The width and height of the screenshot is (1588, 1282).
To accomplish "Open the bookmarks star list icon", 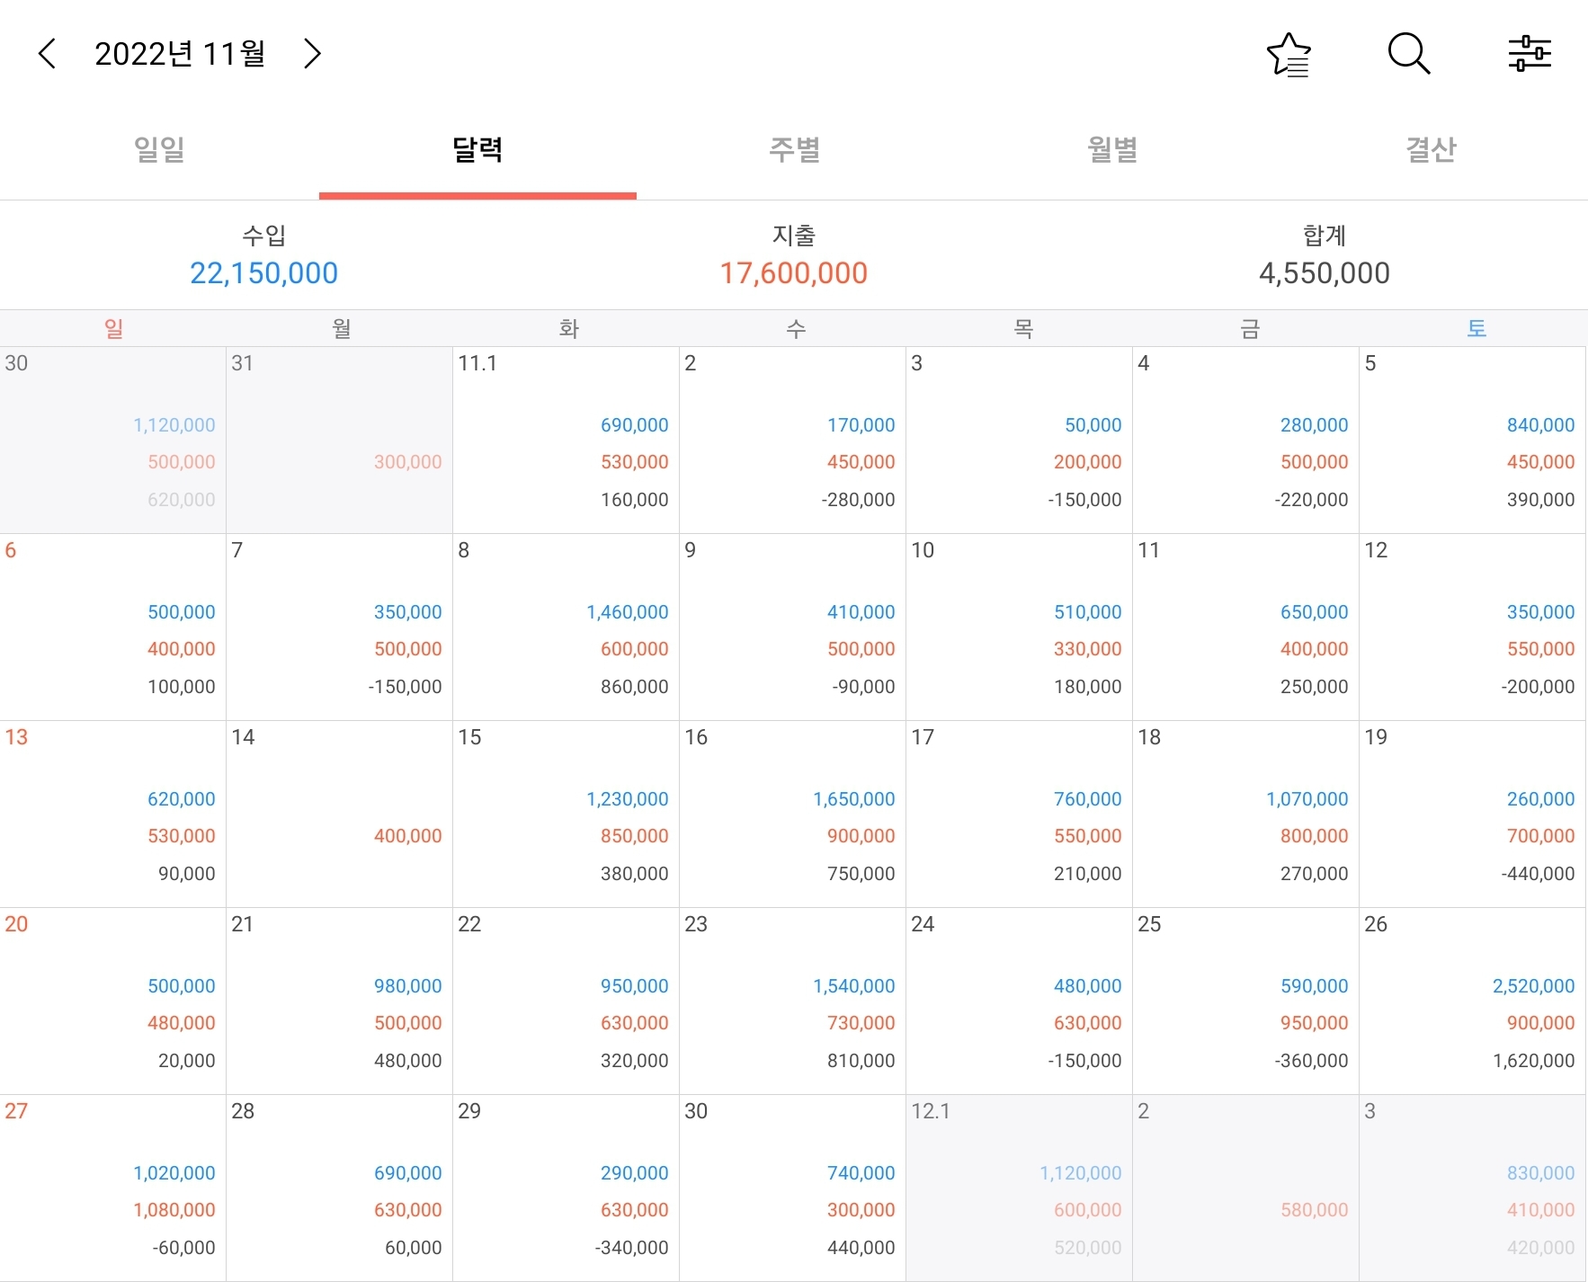I will coord(1289,54).
